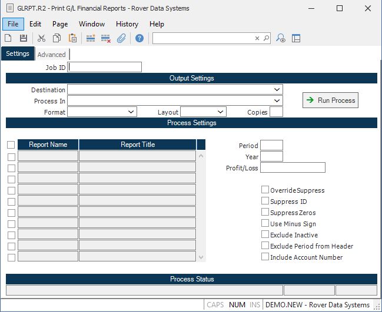Open the Layout dropdown list
Screen dimensions: 382x312
tap(221, 112)
